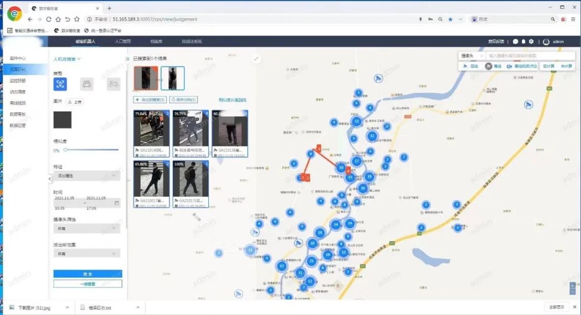This screenshot has height=315, width=581.
Task: Click the admin user avatar icon
Action: (546, 42)
